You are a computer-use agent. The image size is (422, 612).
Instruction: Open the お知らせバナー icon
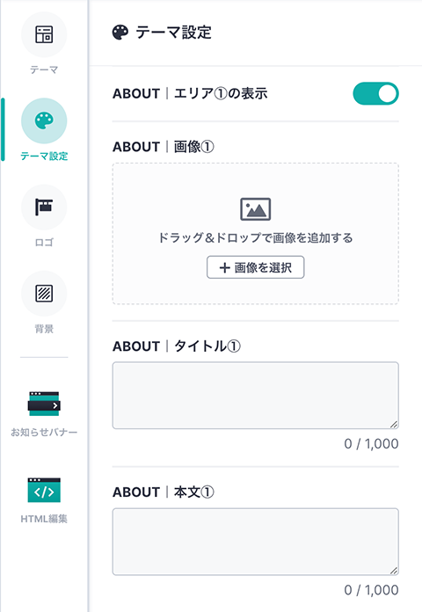point(44,404)
